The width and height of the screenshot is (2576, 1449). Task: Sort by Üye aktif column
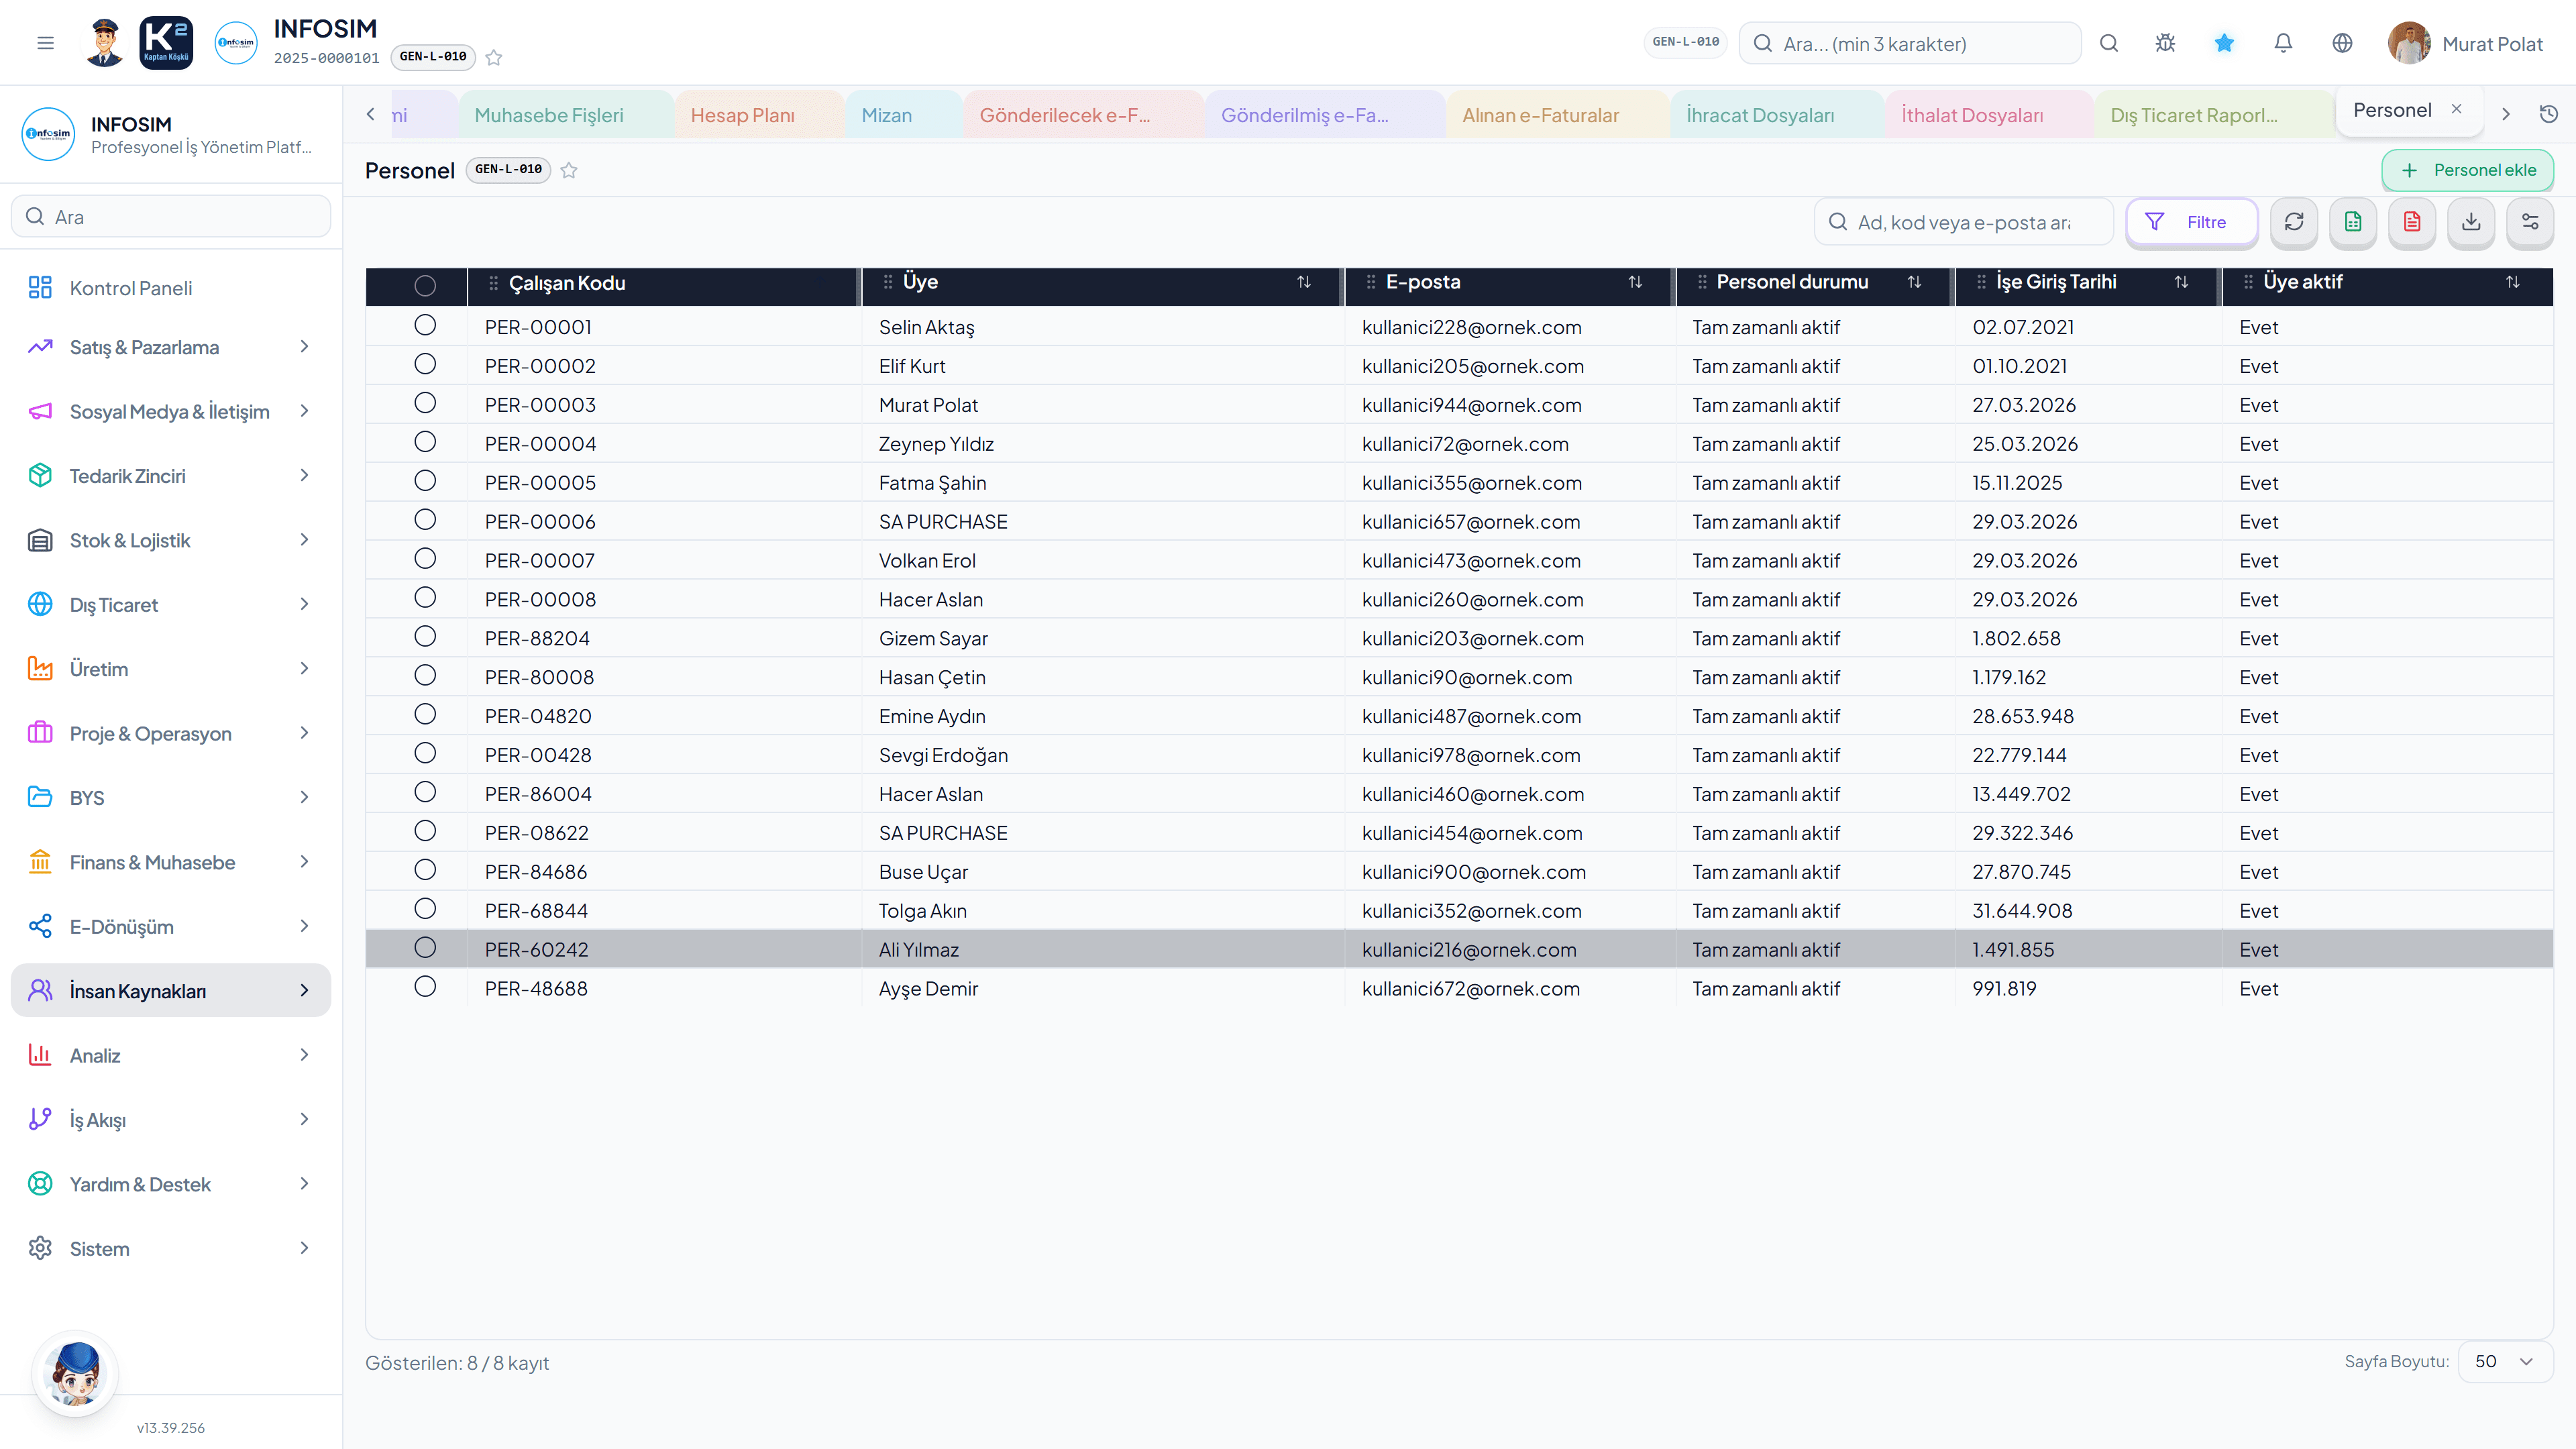click(x=2512, y=282)
